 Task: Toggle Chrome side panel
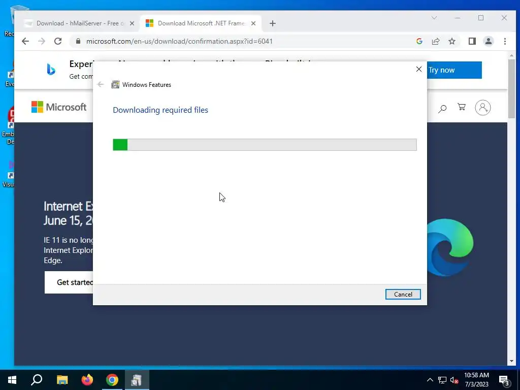click(x=472, y=41)
